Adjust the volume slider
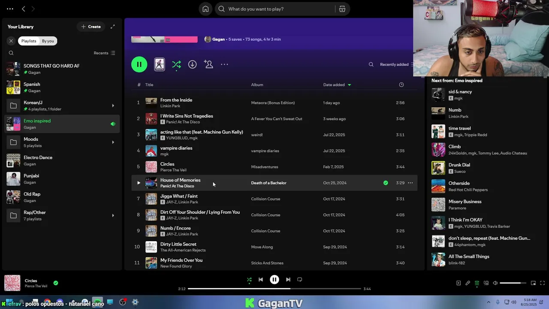 513,283
